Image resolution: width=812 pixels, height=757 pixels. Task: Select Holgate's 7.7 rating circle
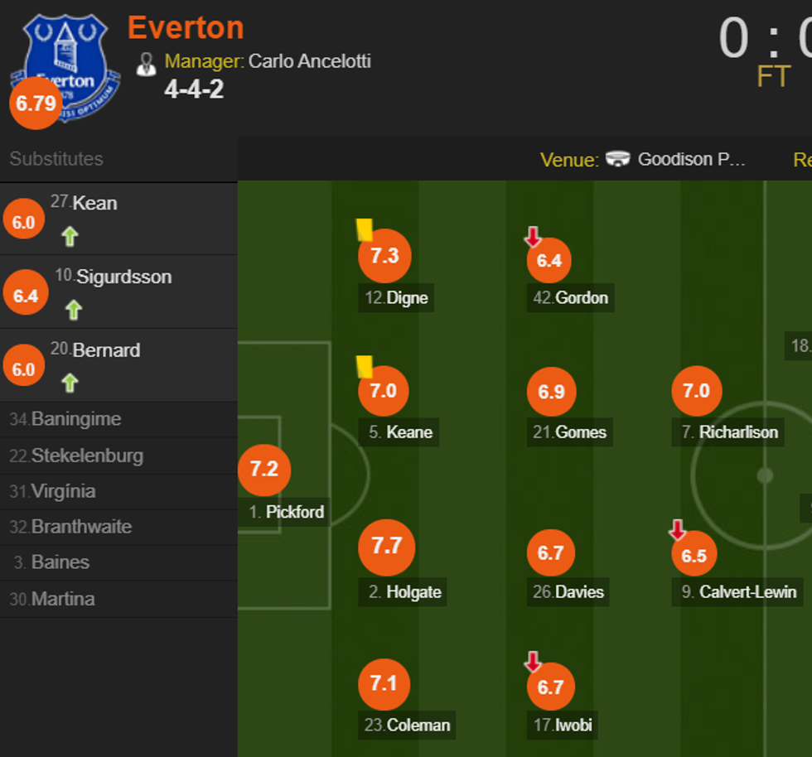point(386,547)
